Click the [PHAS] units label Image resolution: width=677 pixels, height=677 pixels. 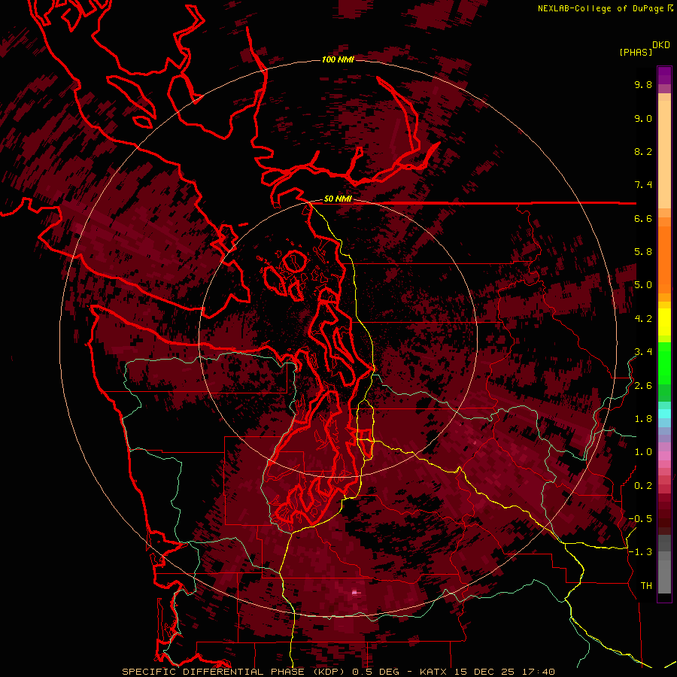coord(636,53)
